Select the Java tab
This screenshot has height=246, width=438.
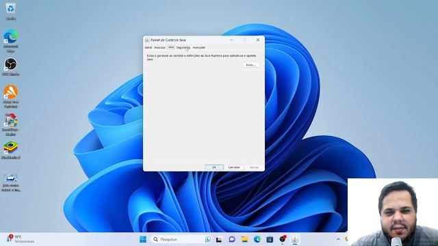click(171, 47)
